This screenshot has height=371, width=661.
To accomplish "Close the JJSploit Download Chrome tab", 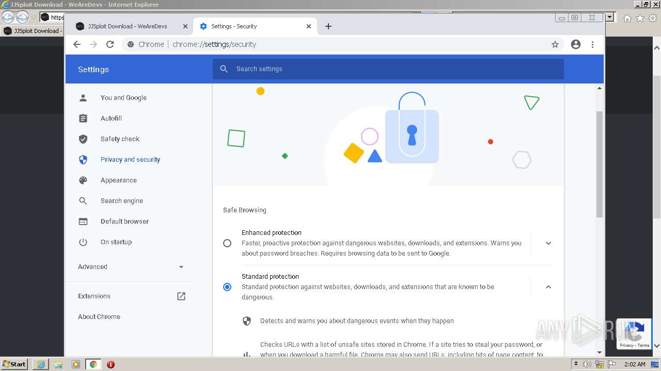I will pos(185,26).
